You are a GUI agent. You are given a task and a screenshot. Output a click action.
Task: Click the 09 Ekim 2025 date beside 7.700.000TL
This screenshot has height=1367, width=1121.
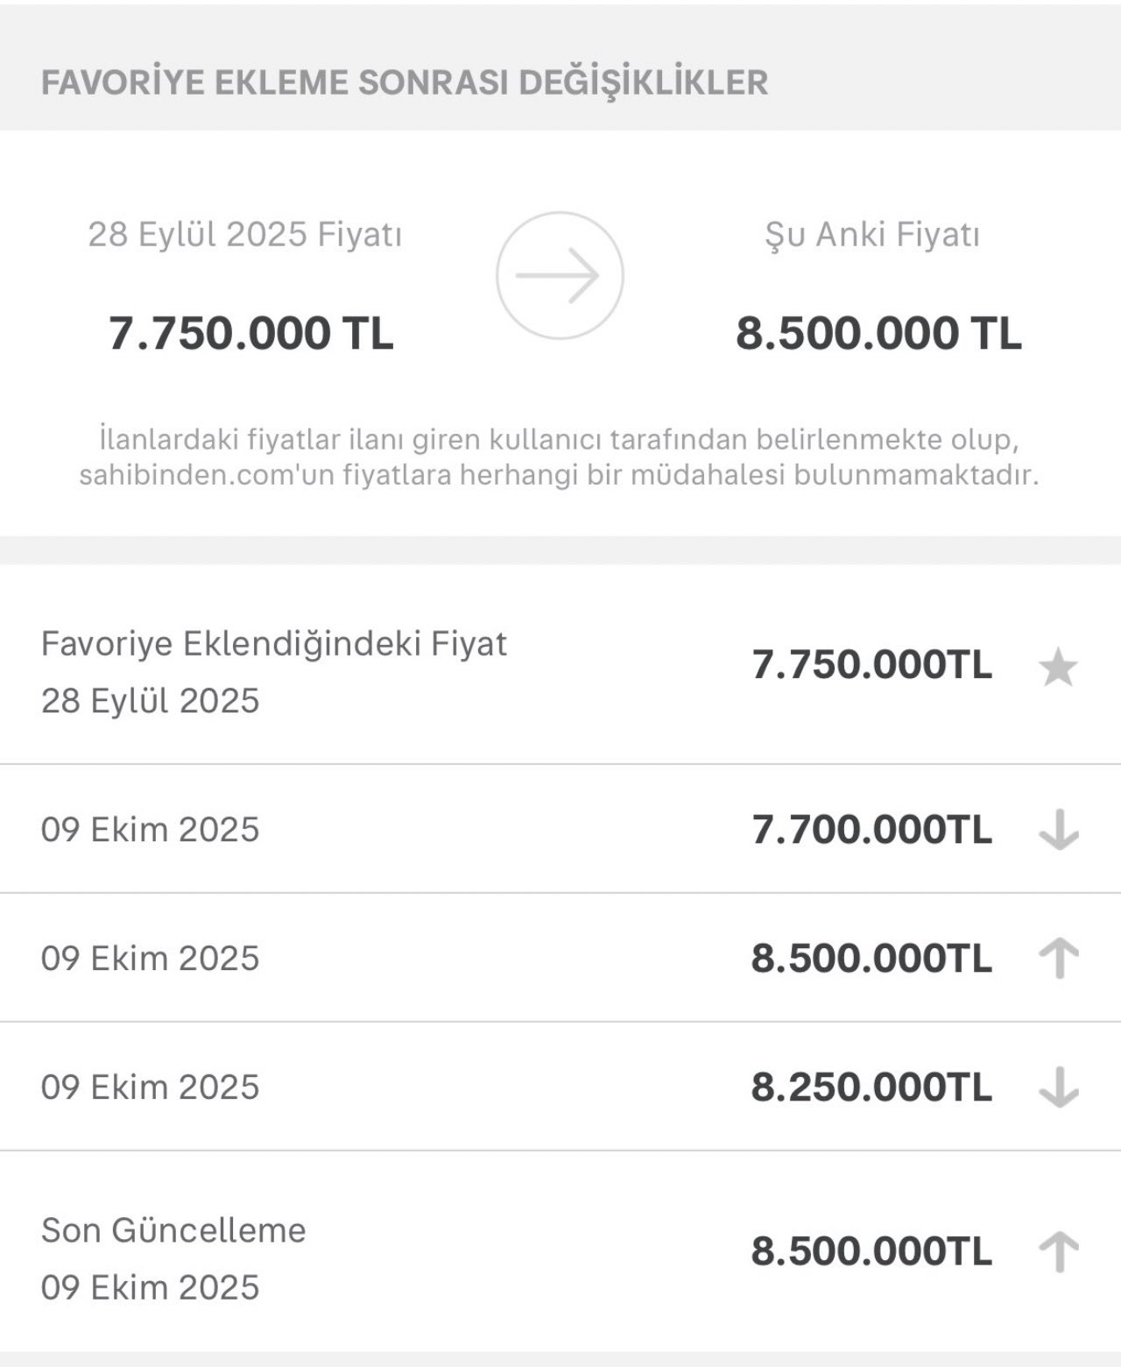(x=151, y=830)
